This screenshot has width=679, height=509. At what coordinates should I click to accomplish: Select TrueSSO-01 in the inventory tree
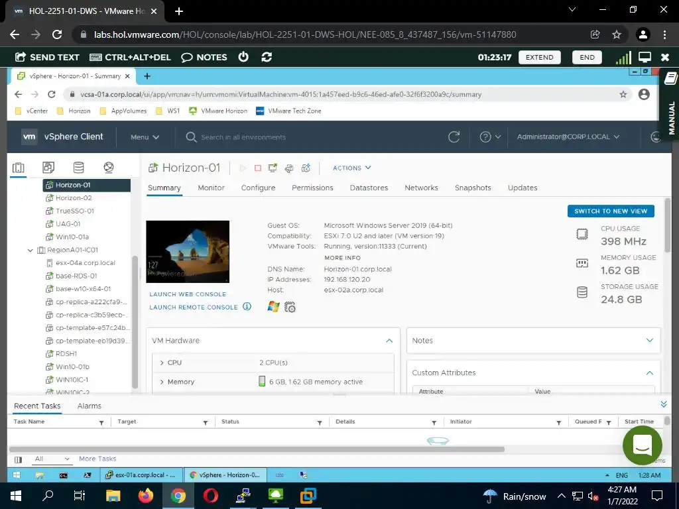tap(74, 211)
